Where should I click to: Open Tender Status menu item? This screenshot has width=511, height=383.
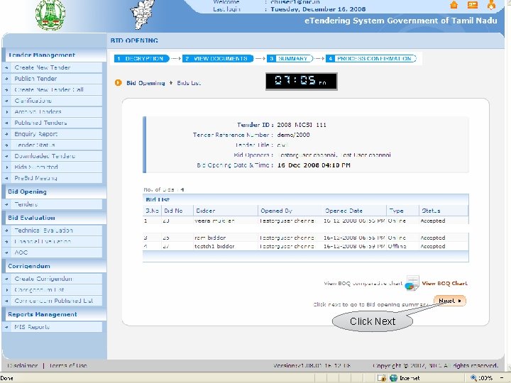click(x=35, y=145)
